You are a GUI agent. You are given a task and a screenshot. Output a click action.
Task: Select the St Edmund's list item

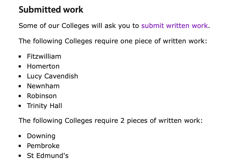pos(48,155)
